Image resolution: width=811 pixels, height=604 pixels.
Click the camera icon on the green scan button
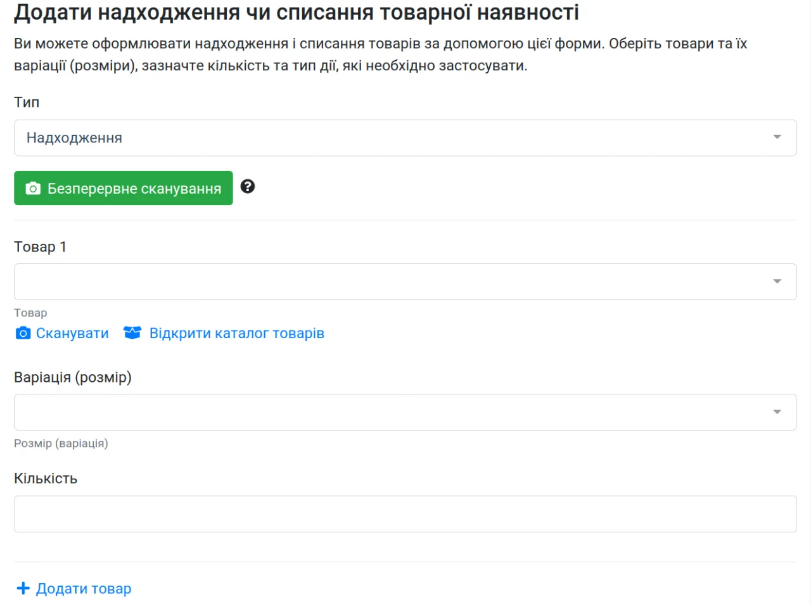click(33, 189)
